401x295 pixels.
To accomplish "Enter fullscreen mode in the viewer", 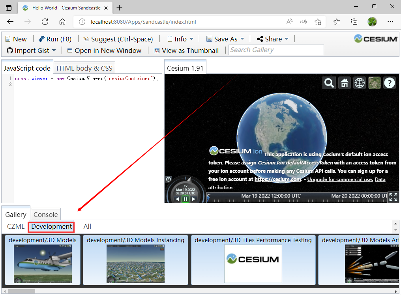I will (393, 197).
